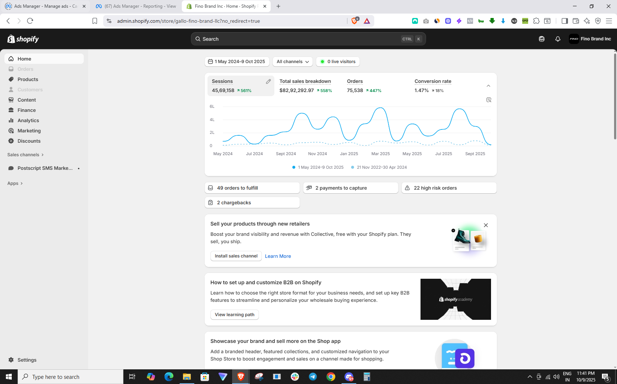The image size is (617, 384).
Task: Open Discounts section
Action: [44, 141]
